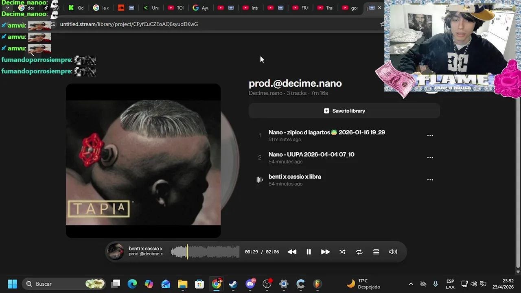
Task: Open File Explorer from the taskbar
Action: tap(182, 284)
